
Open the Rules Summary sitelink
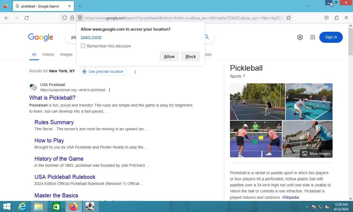click(54, 122)
